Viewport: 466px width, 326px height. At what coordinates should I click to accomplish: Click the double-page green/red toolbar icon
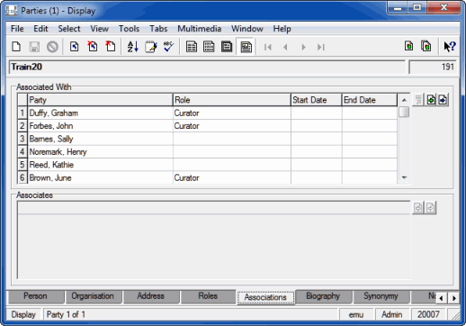tap(426, 46)
